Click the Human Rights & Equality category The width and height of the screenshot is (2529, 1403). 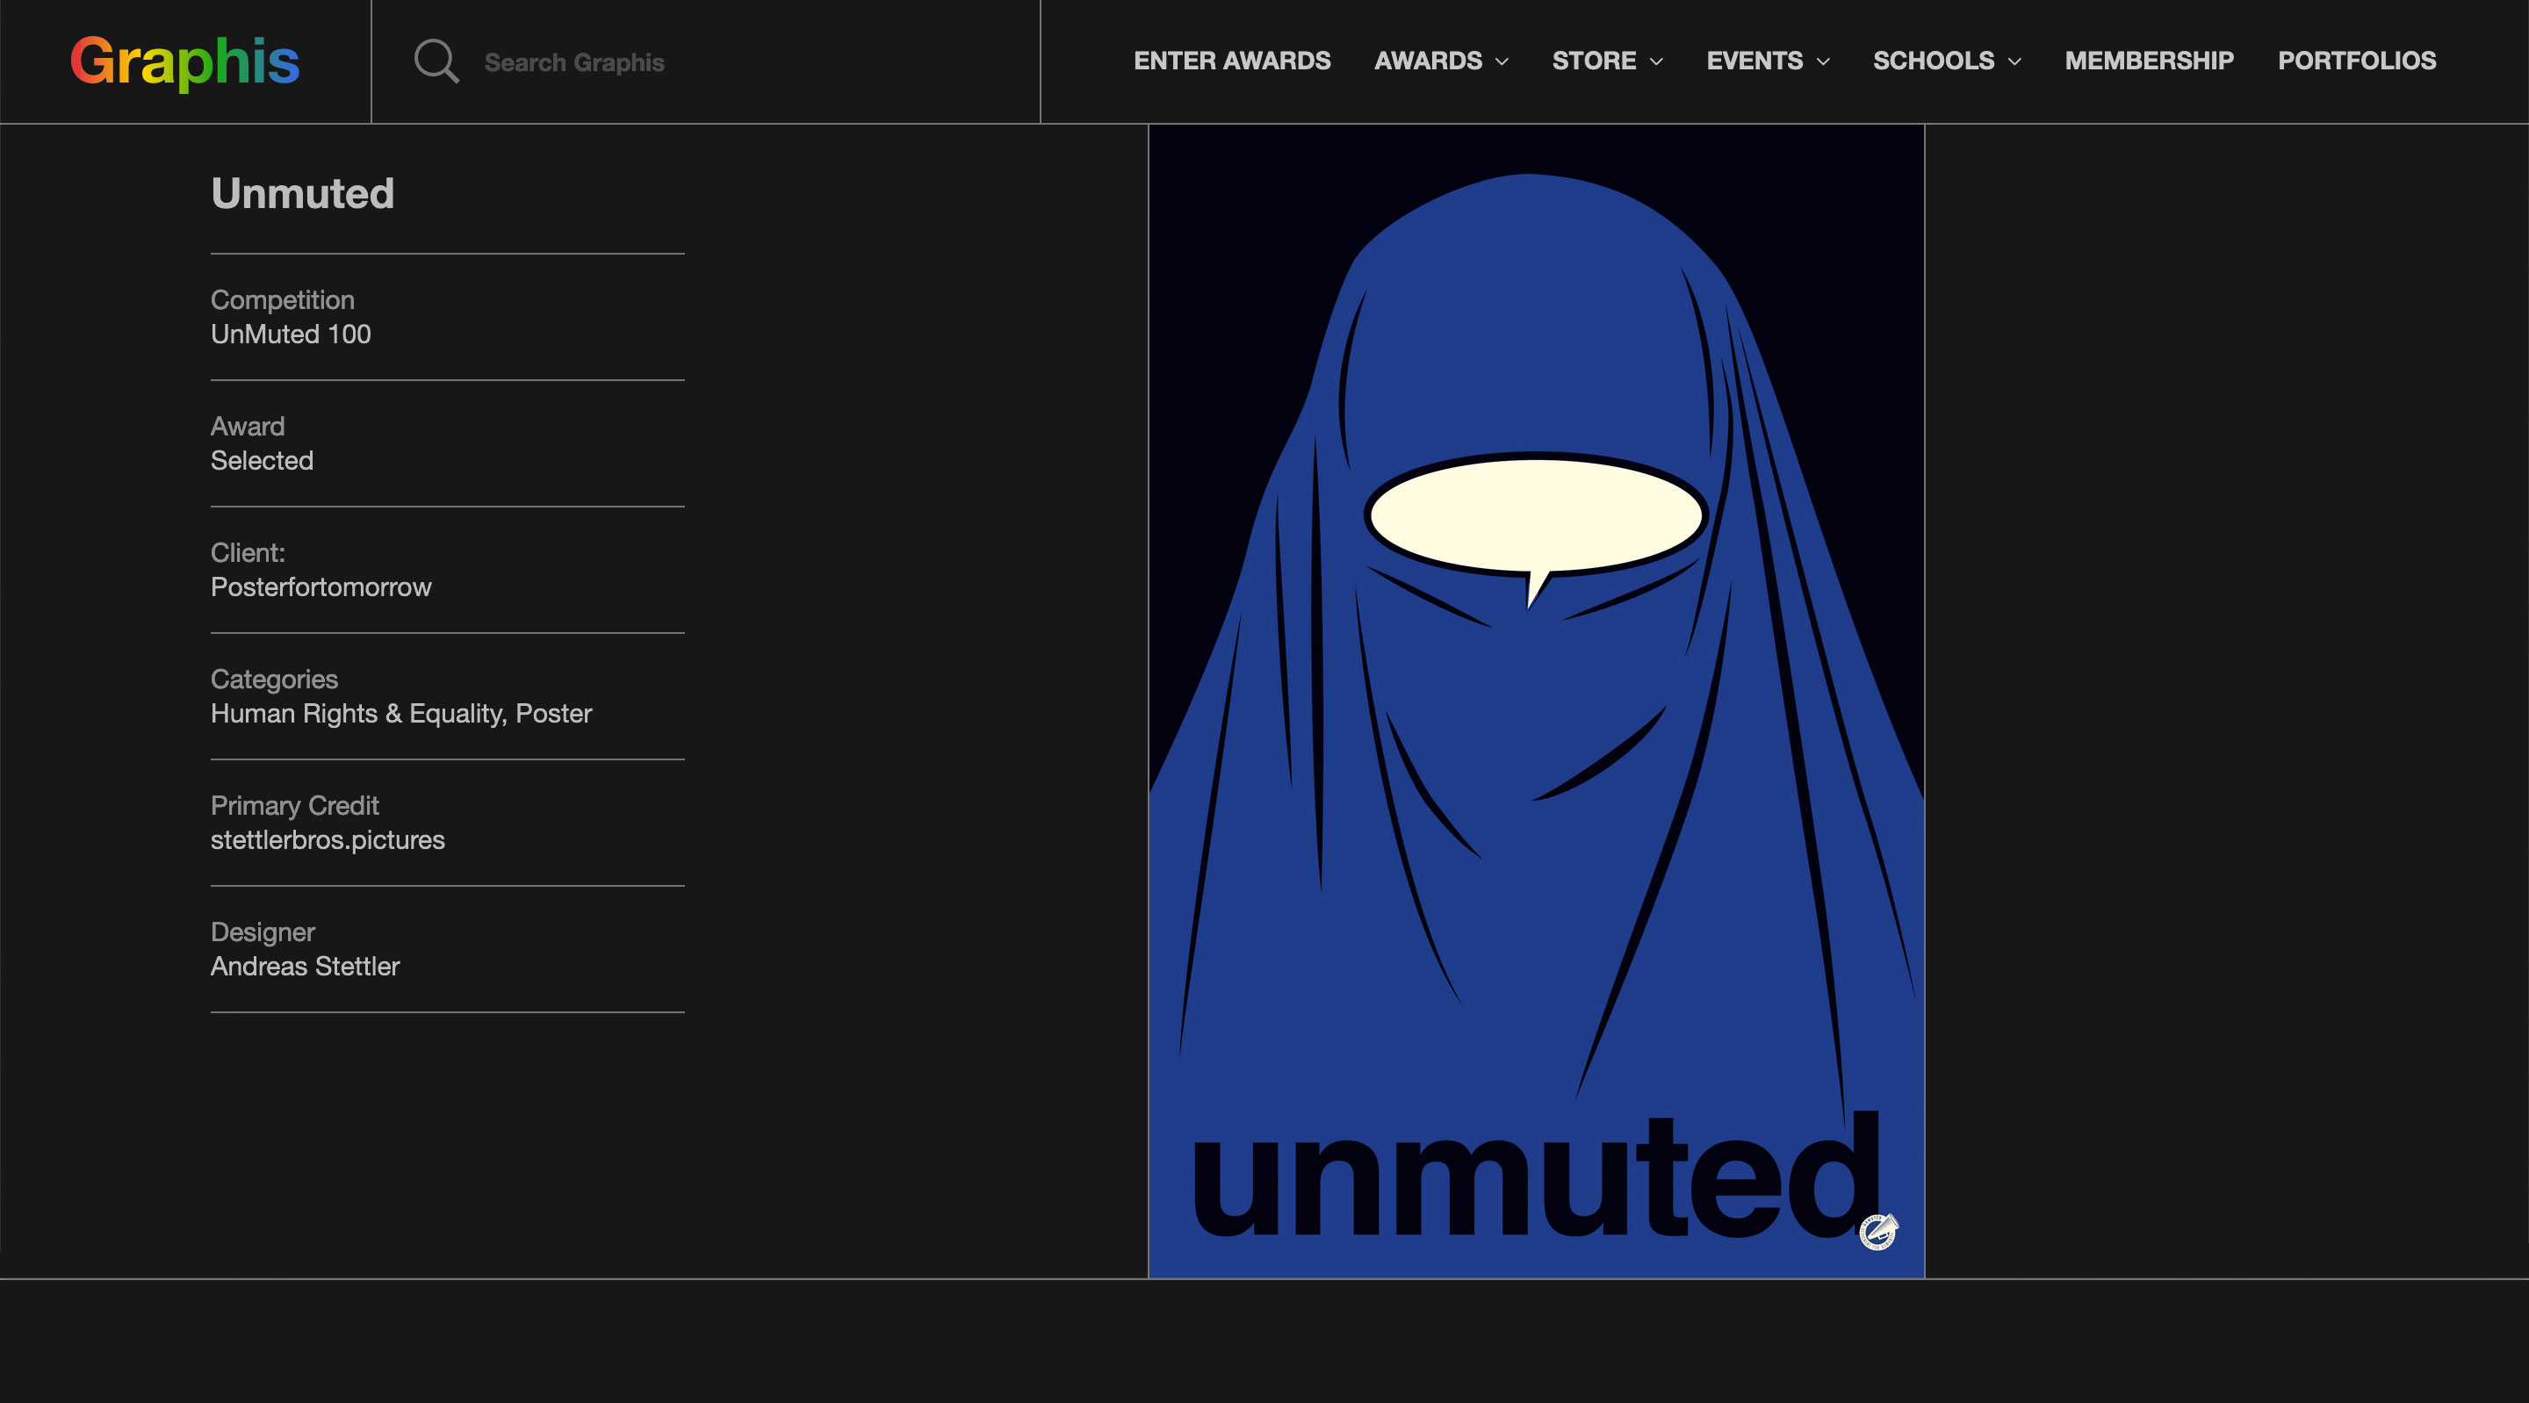356,714
